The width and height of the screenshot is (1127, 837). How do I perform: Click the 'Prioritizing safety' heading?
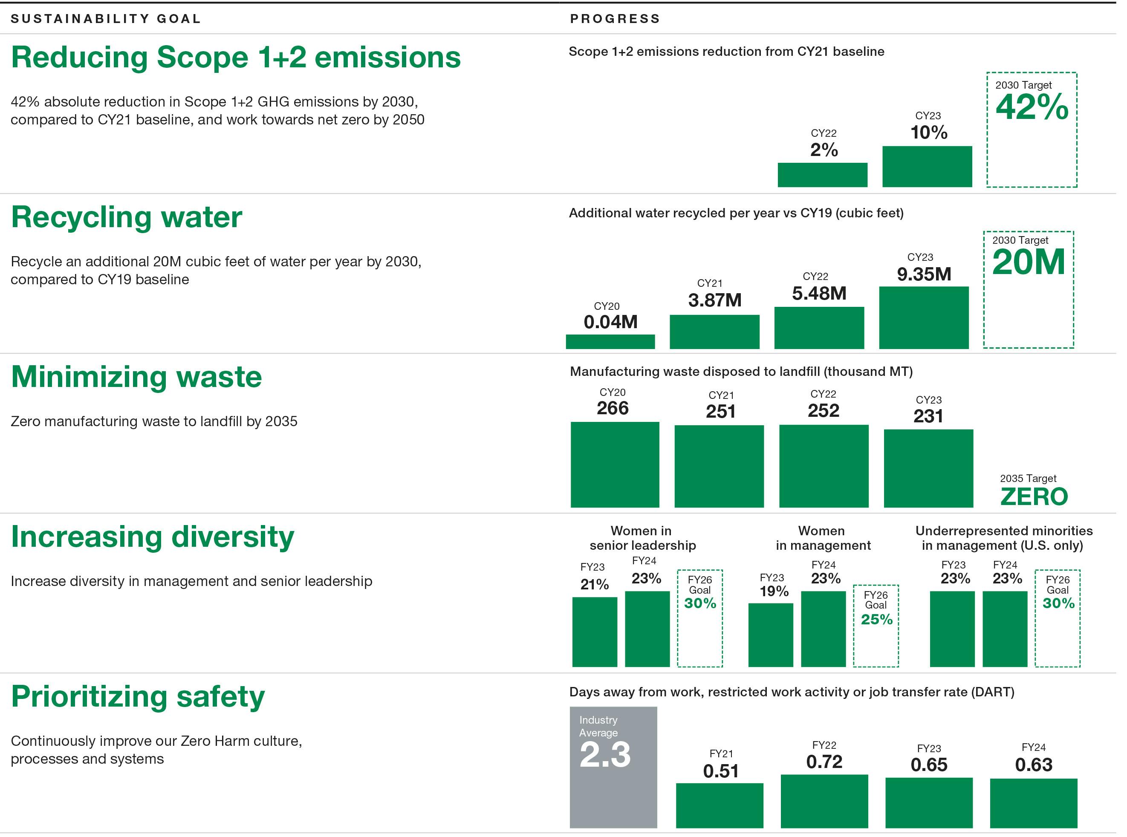point(138,698)
